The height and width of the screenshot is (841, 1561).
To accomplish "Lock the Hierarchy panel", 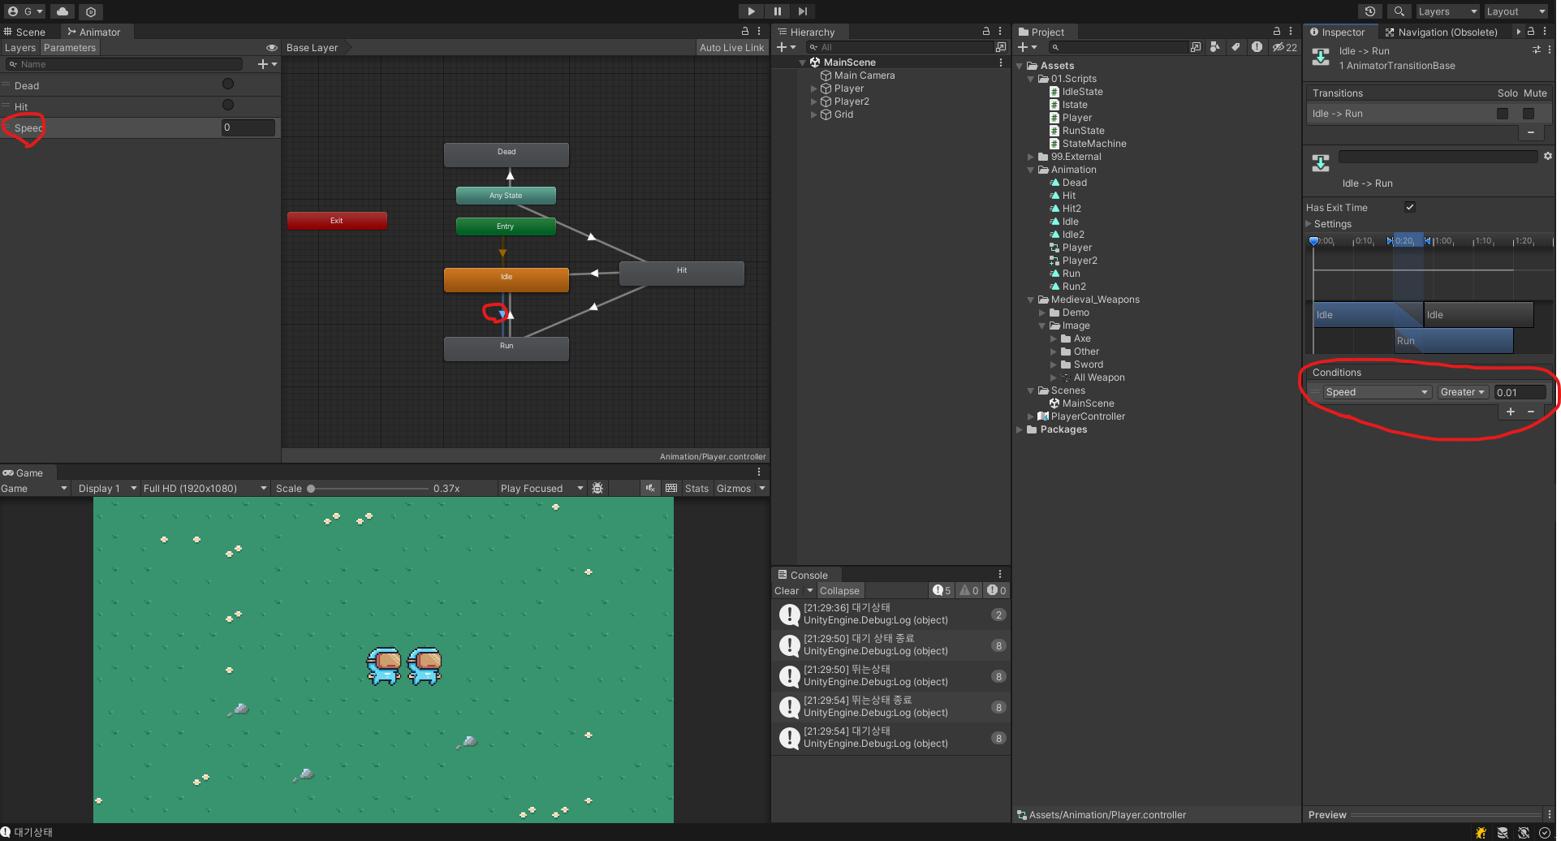I will [x=986, y=31].
